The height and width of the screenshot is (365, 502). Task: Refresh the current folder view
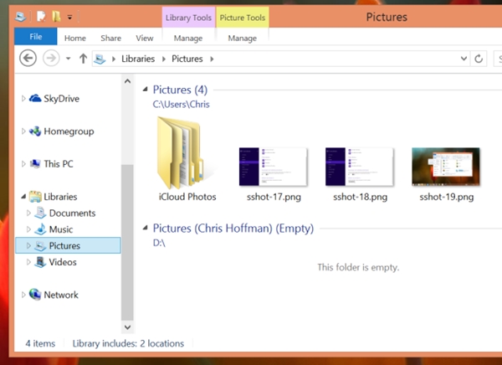pos(479,59)
